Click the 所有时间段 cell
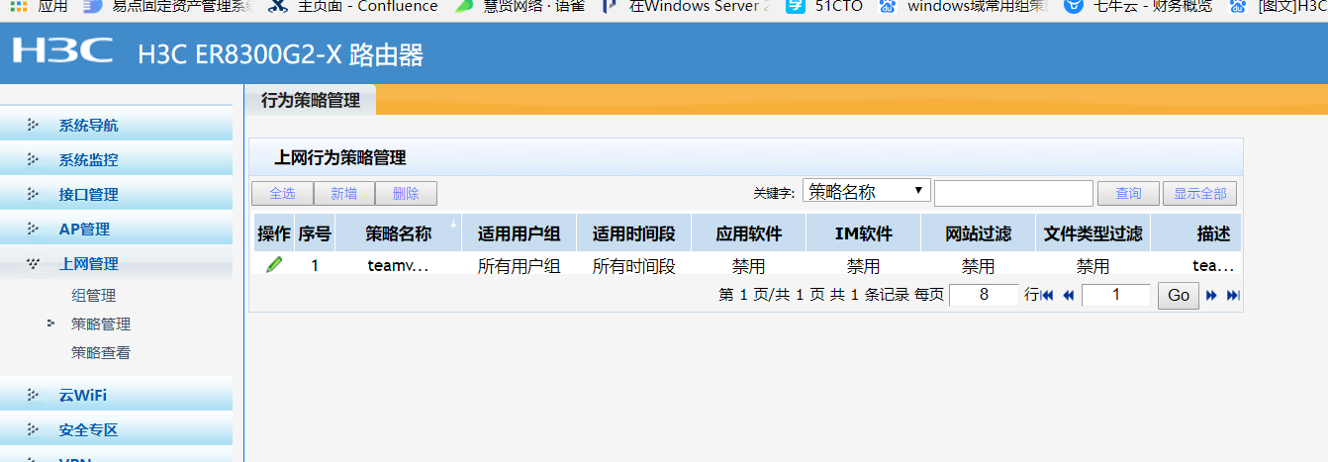The width and height of the screenshot is (1328, 462). [x=634, y=265]
